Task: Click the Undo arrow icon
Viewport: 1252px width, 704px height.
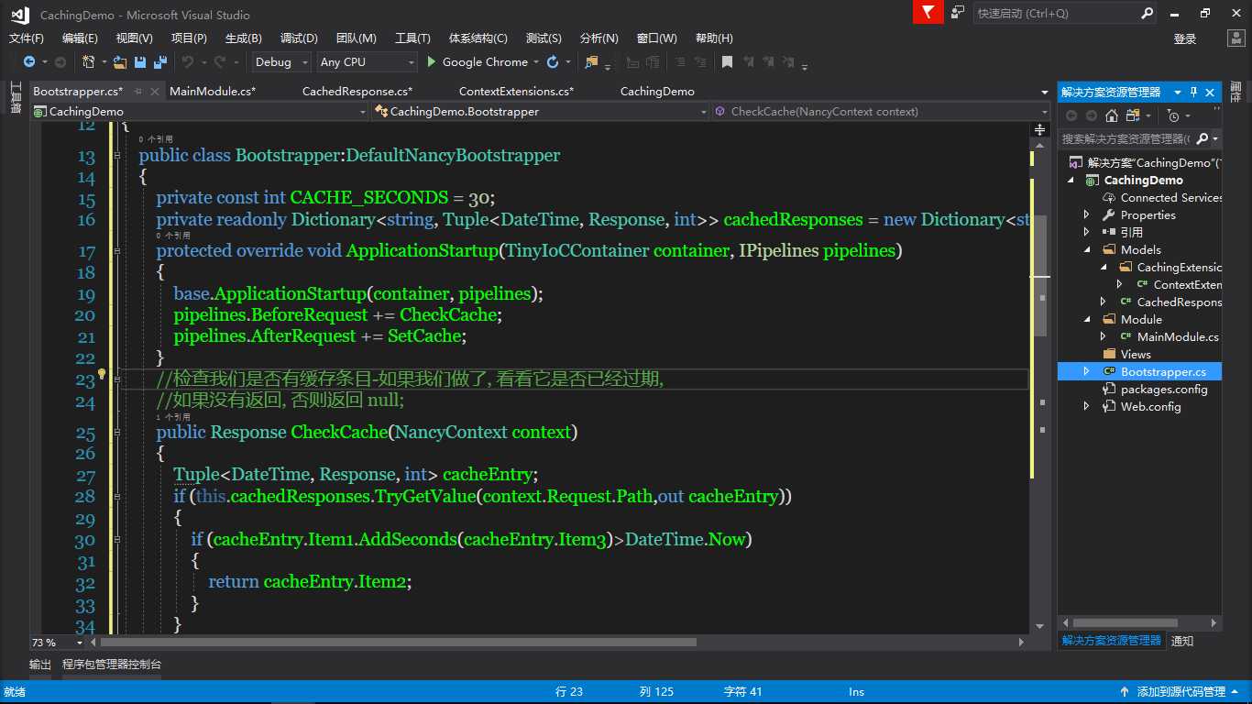Action: tap(187, 62)
